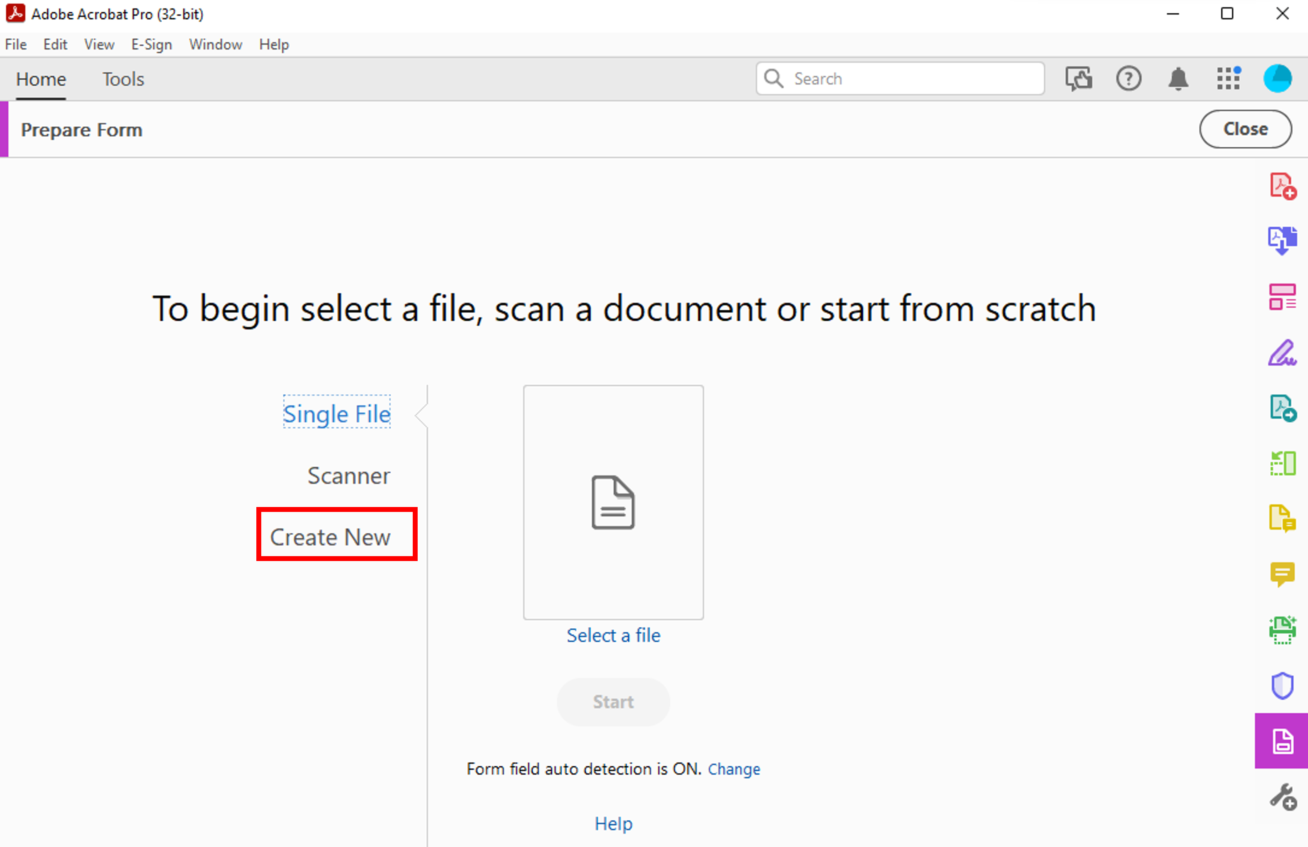Open the Combine Files tool icon
The height and width of the screenshot is (847, 1308).
[x=1283, y=241]
